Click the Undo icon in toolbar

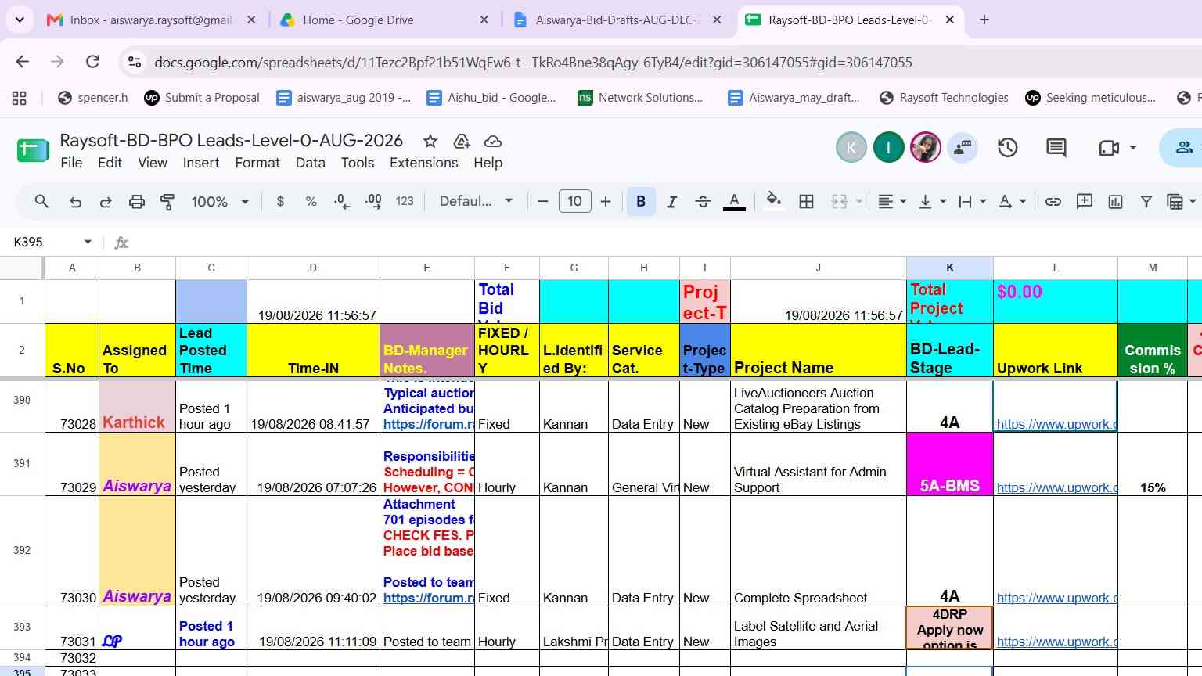coord(75,202)
